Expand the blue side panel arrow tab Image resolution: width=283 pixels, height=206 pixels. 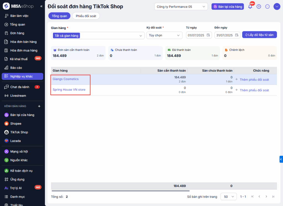tap(281, 159)
